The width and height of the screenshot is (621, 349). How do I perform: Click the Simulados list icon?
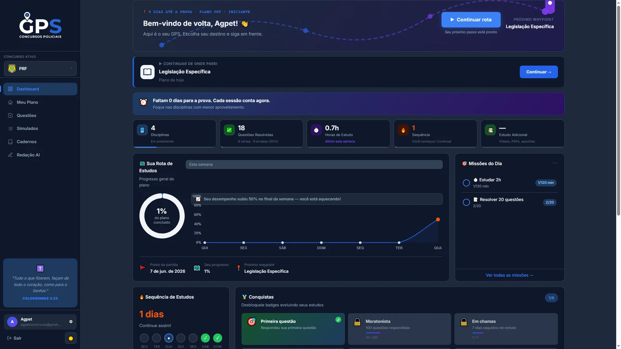click(10, 128)
